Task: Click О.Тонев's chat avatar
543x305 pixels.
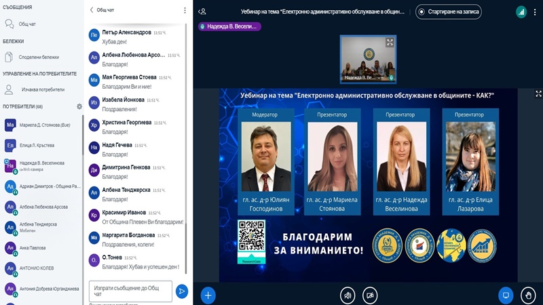Action: [94, 260]
